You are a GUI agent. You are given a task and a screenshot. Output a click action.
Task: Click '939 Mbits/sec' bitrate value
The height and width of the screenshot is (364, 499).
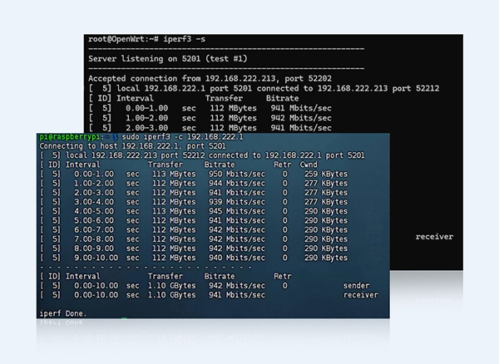coord(236,202)
